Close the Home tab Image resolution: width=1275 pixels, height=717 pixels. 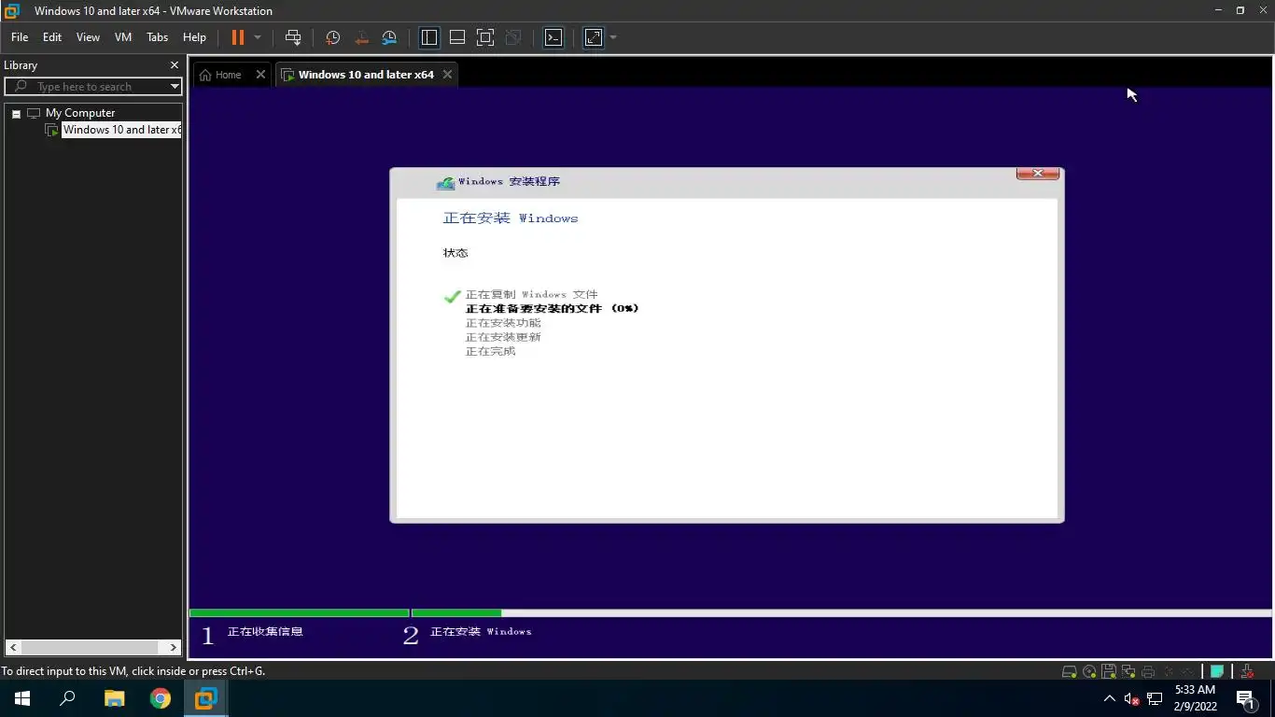pos(260,75)
